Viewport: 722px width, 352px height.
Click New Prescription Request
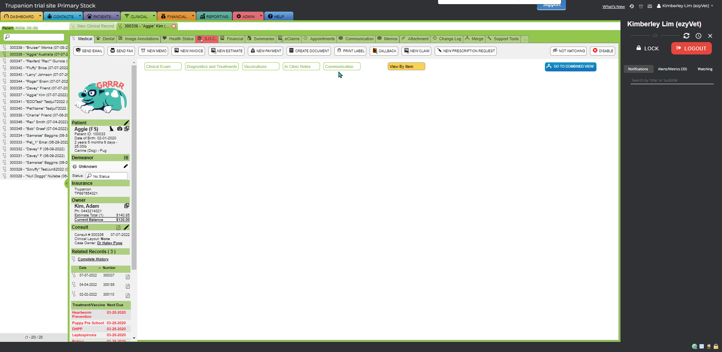(466, 51)
